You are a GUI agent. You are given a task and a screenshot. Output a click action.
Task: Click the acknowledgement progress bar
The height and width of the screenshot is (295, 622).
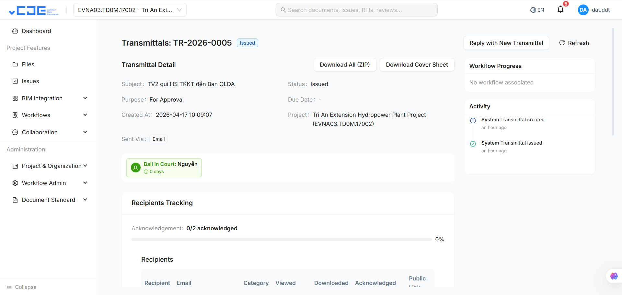[281, 239]
